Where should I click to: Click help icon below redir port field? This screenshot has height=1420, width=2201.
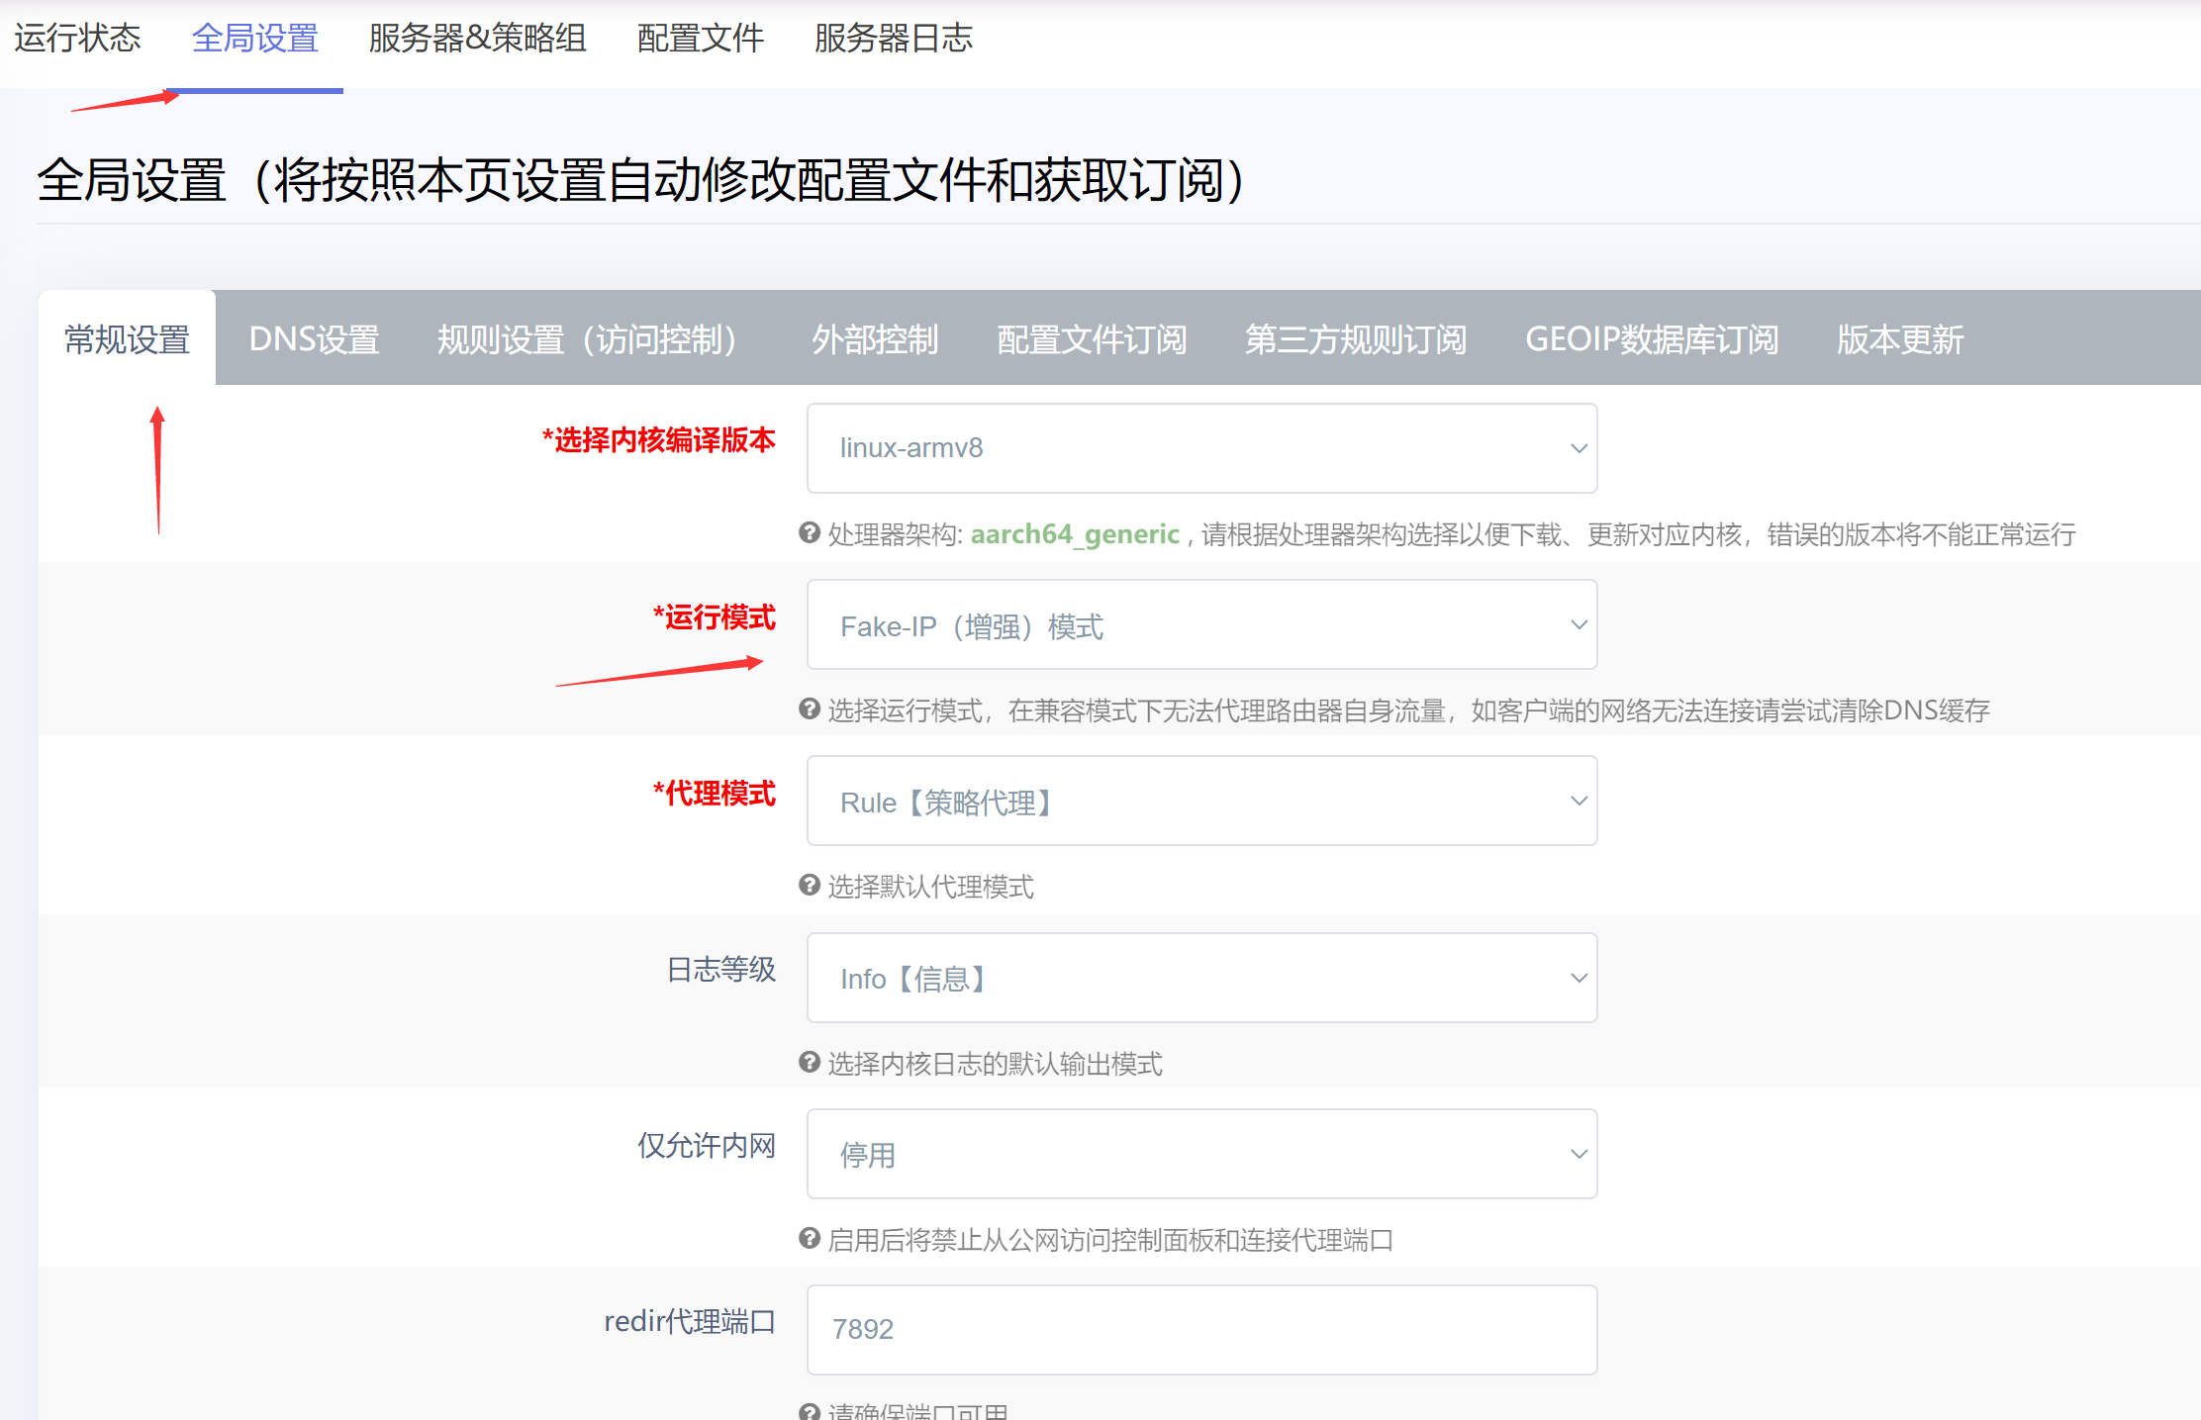810,1411
